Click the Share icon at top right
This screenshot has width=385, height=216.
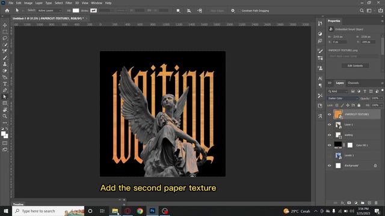pos(381,11)
